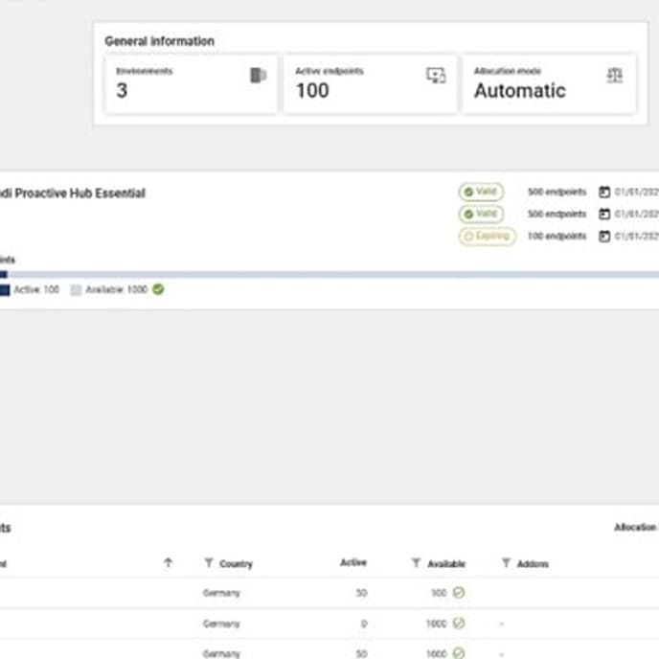Click the Country column header
Viewport: 659px width, 659px height.
[236, 563]
